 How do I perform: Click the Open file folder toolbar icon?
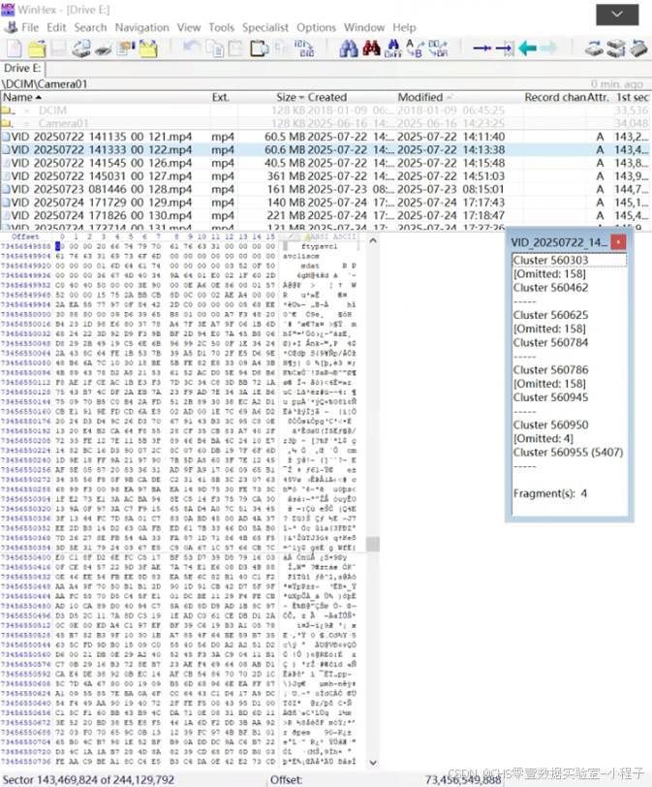point(37,48)
